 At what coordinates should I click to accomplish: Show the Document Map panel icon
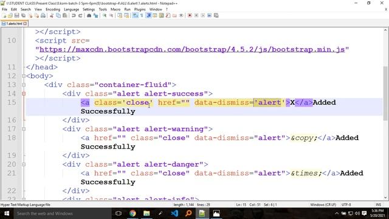[161, 15]
